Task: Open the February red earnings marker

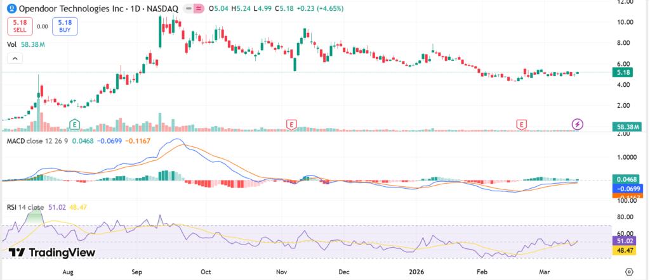Action: coord(522,124)
